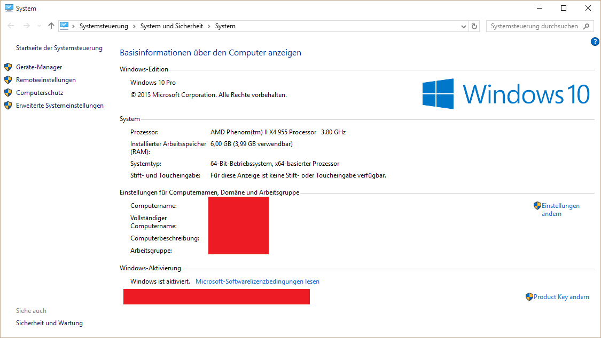Screen dimensions: 601x338
Task: Open help with the question mark icon
Action: click(595, 42)
